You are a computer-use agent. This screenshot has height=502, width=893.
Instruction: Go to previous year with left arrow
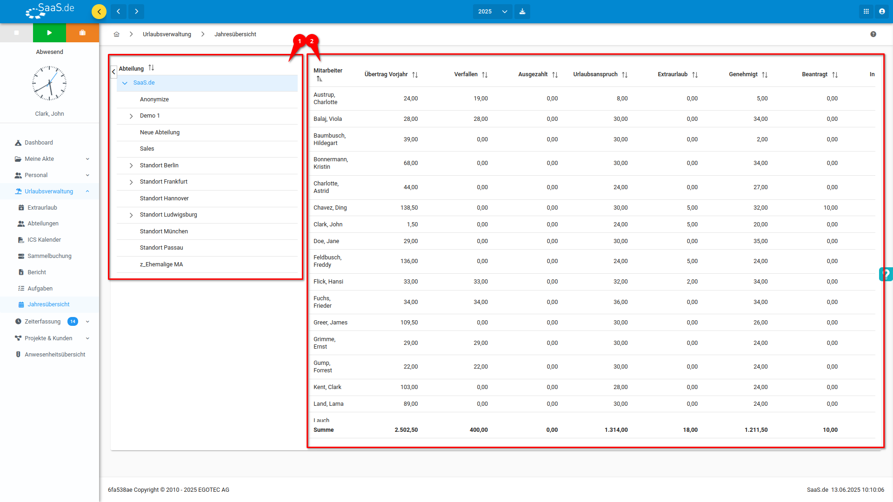pos(119,12)
